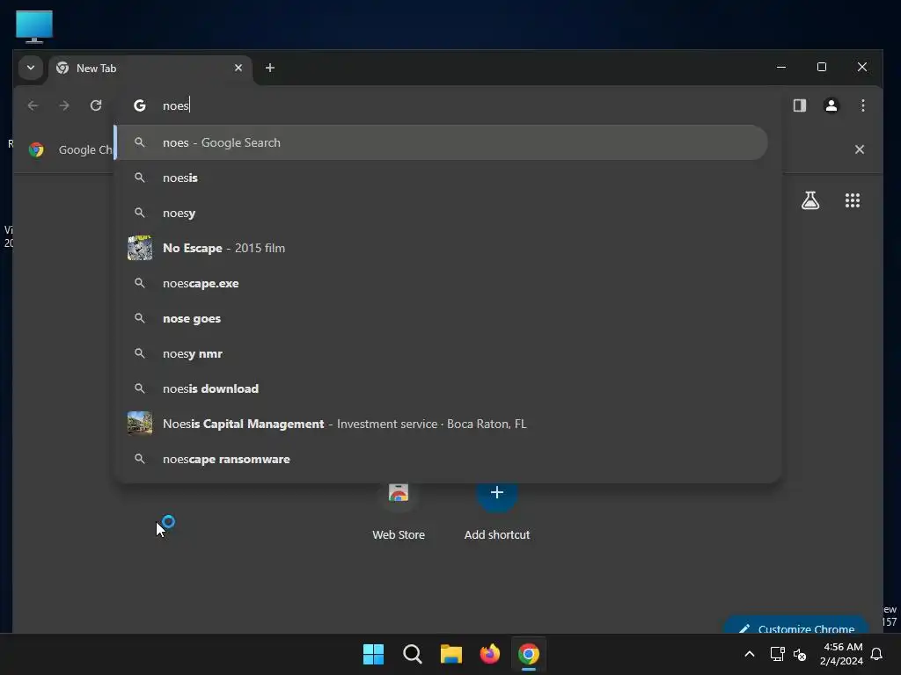The image size is (901, 675).
Task: Select 'noescape ransomware' suggestion
Action: (441, 459)
